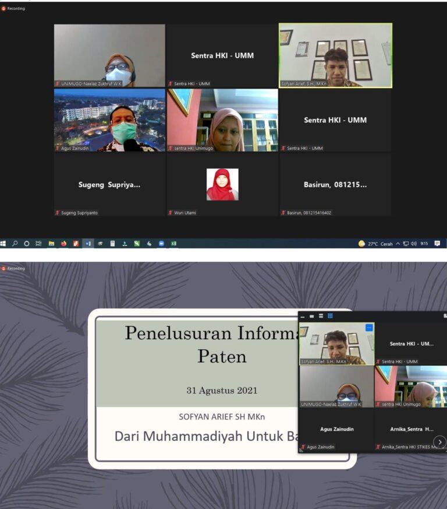Select Sugeng Supriyanto participant tile
The image size is (447, 509).
pyautogui.click(x=109, y=185)
